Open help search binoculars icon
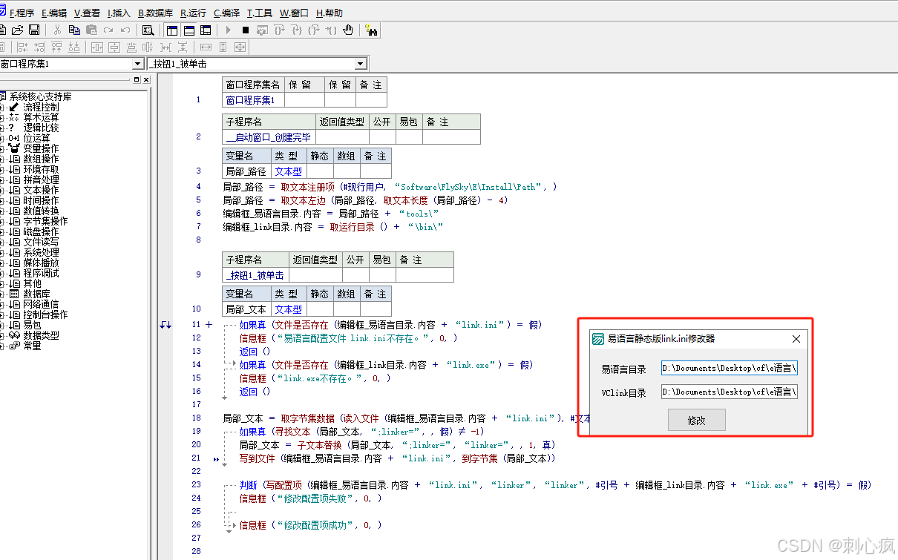 click(371, 30)
